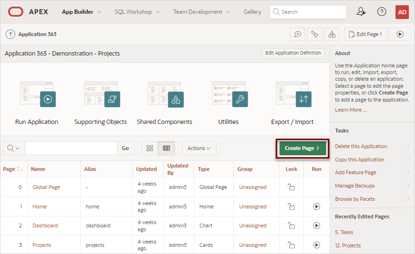This screenshot has height=254, width=415.
Task: Open the Home page link
Action: tap(39, 207)
